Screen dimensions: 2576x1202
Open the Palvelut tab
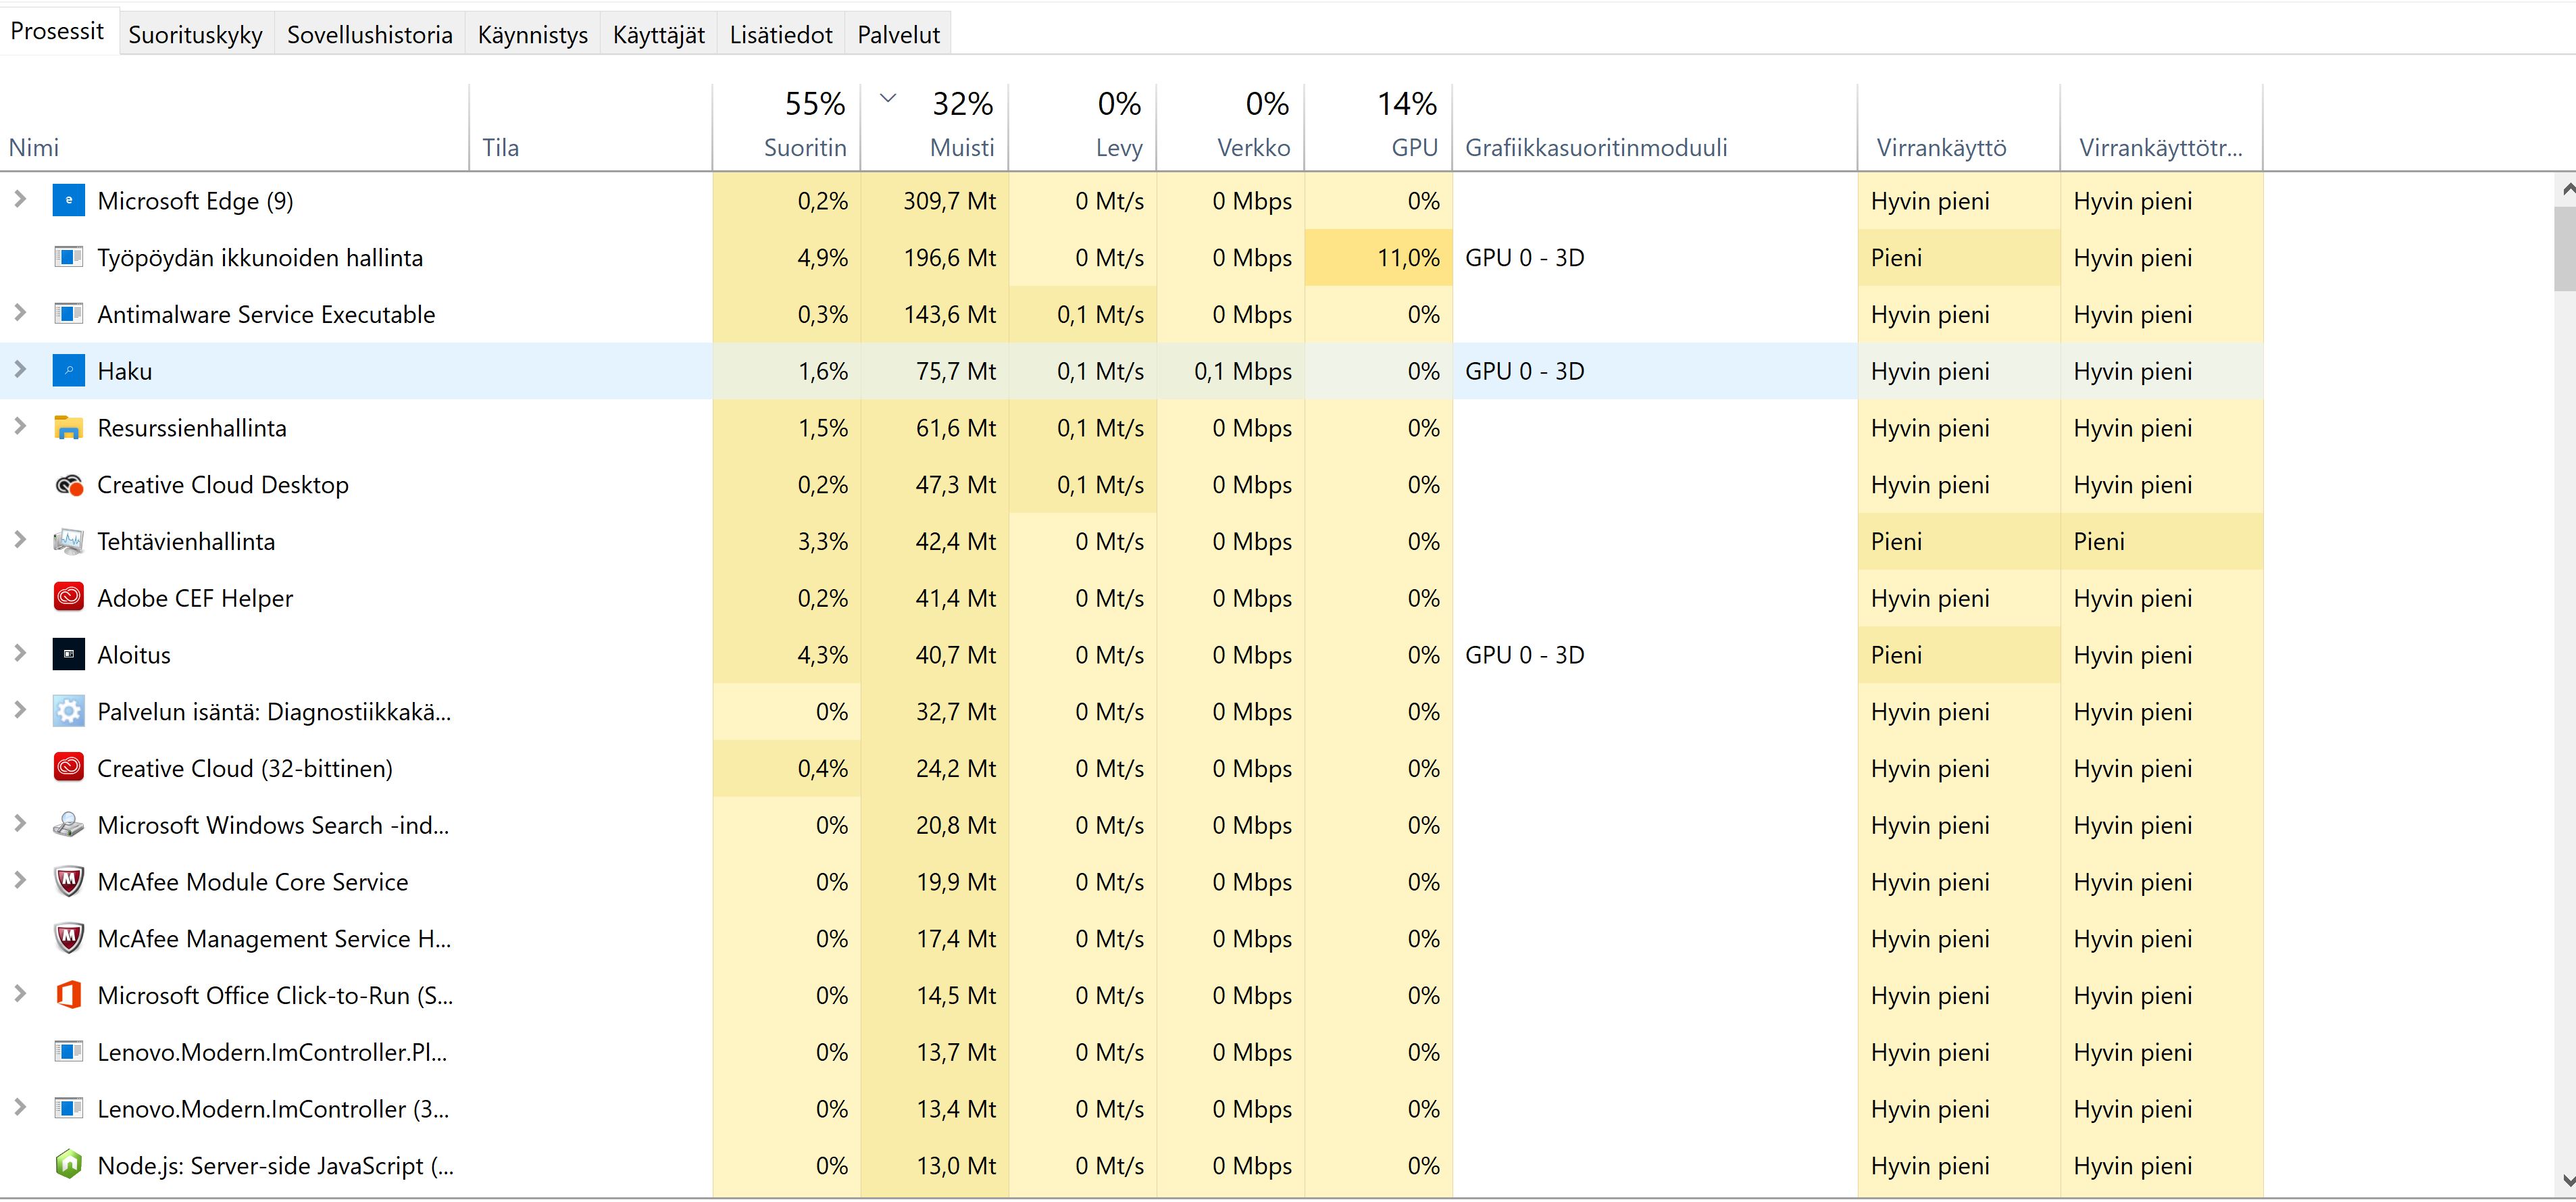coord(898,35)
